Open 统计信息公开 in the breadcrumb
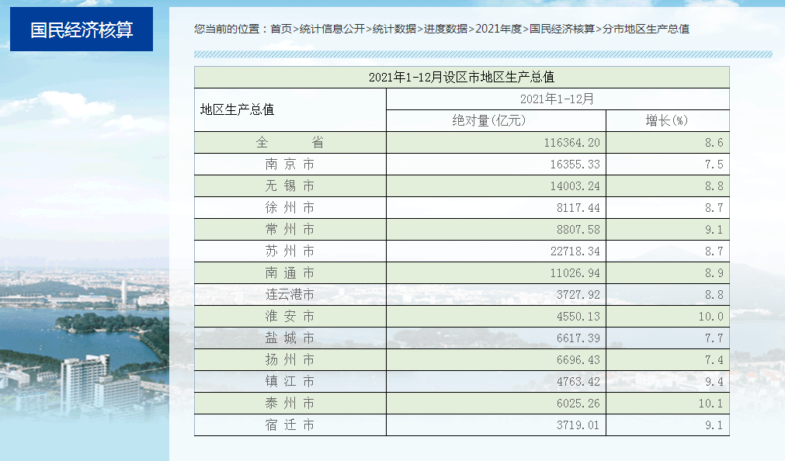 pos(332,29)
